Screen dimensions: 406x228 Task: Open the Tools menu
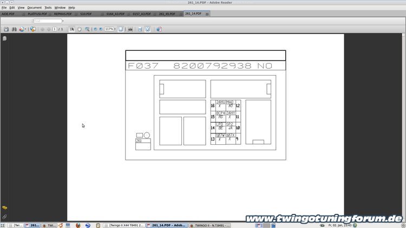(x=48, y=8)
